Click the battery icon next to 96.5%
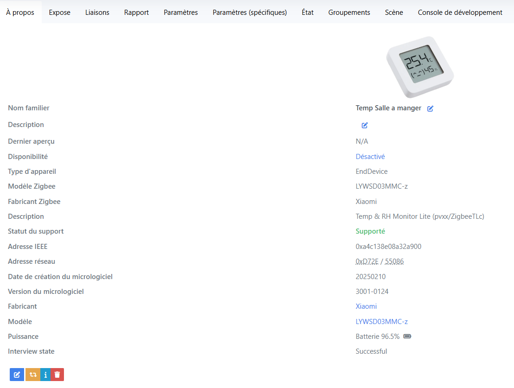 point(407,337)
